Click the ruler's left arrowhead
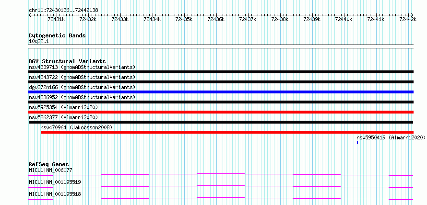 (x=30, y=15)
